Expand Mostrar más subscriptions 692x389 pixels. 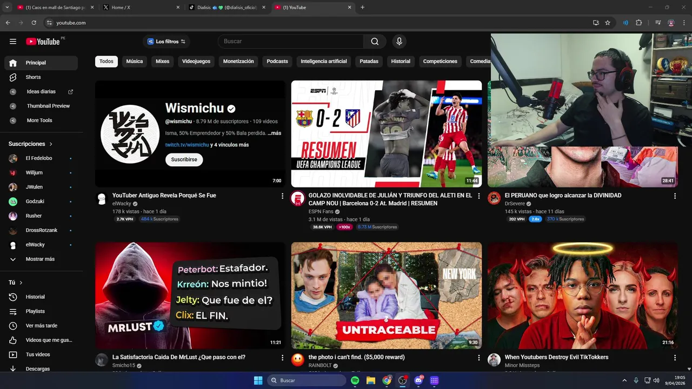(41, 259)
